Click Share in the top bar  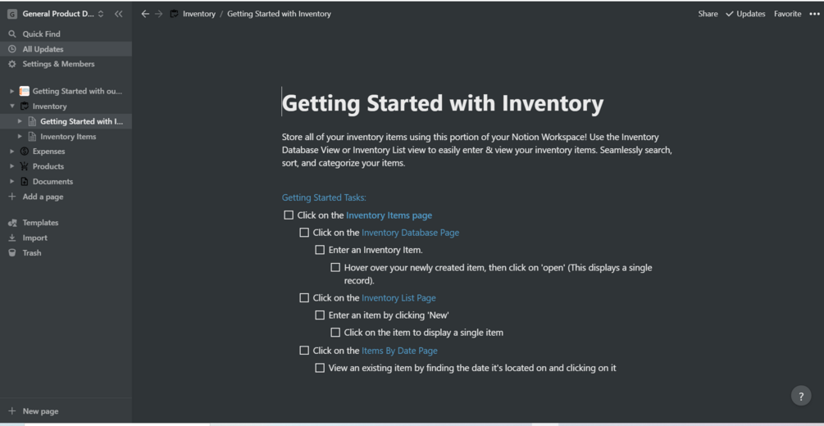point(708,14)
